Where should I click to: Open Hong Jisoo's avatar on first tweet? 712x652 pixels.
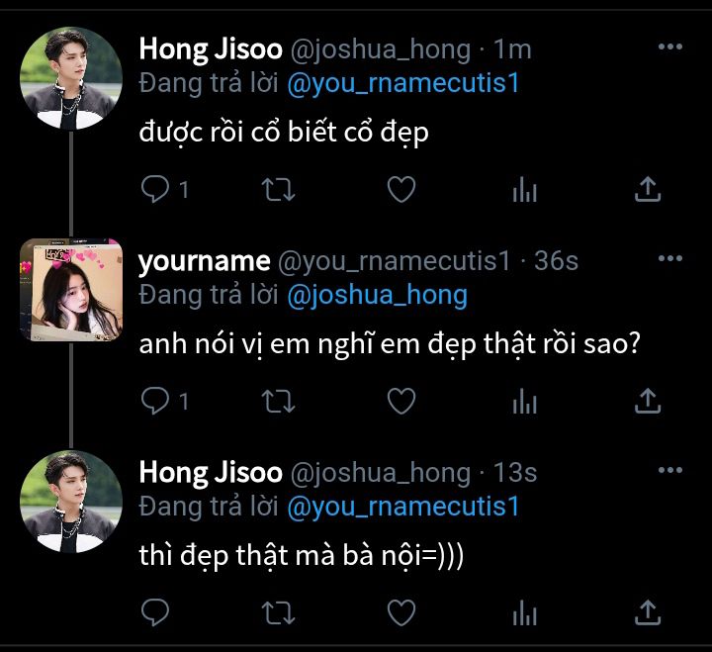70,78
